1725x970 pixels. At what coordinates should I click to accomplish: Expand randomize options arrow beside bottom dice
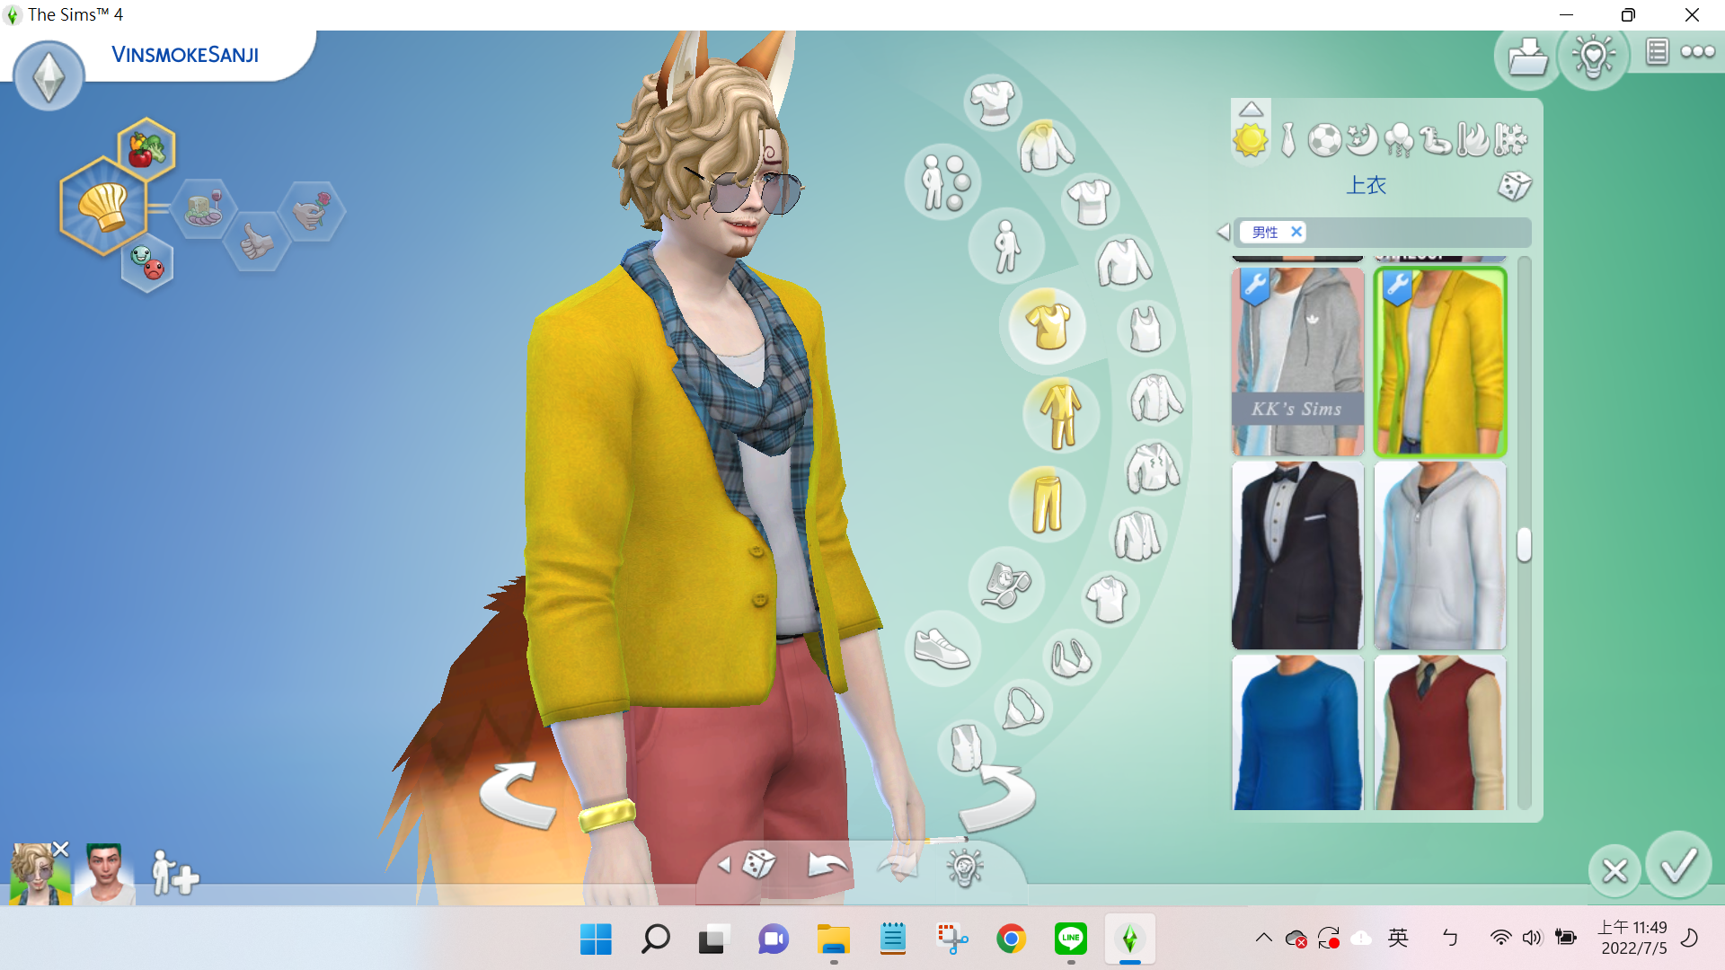(x=724, y=865)
